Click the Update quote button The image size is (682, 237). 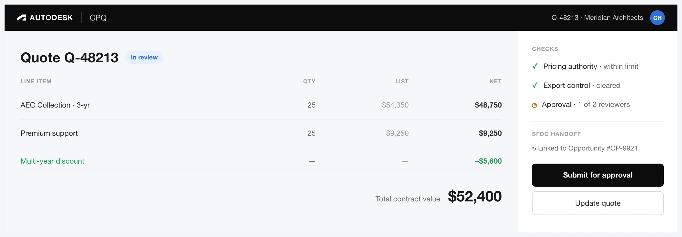598,203
